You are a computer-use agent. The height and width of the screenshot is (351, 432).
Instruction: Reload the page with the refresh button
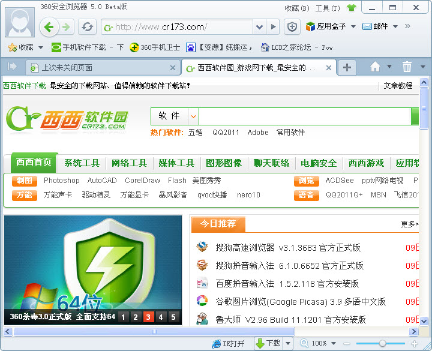(87, 27)
